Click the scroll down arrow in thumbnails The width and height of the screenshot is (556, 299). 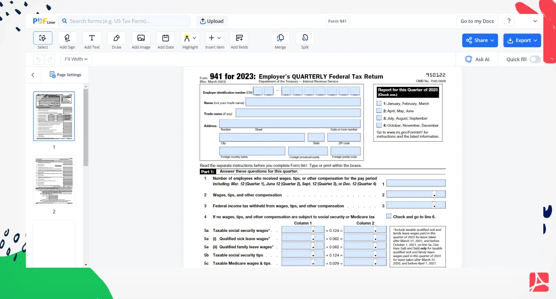pyautogui.click(x=86, y=265)
